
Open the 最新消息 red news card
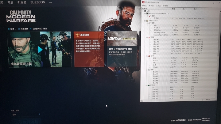point(89,49)
